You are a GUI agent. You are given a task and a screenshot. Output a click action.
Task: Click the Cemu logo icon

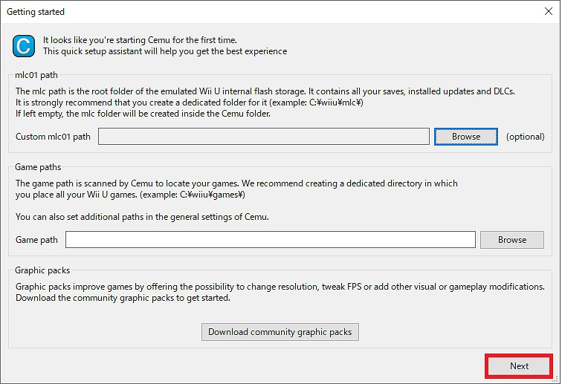tap(24, 46)
